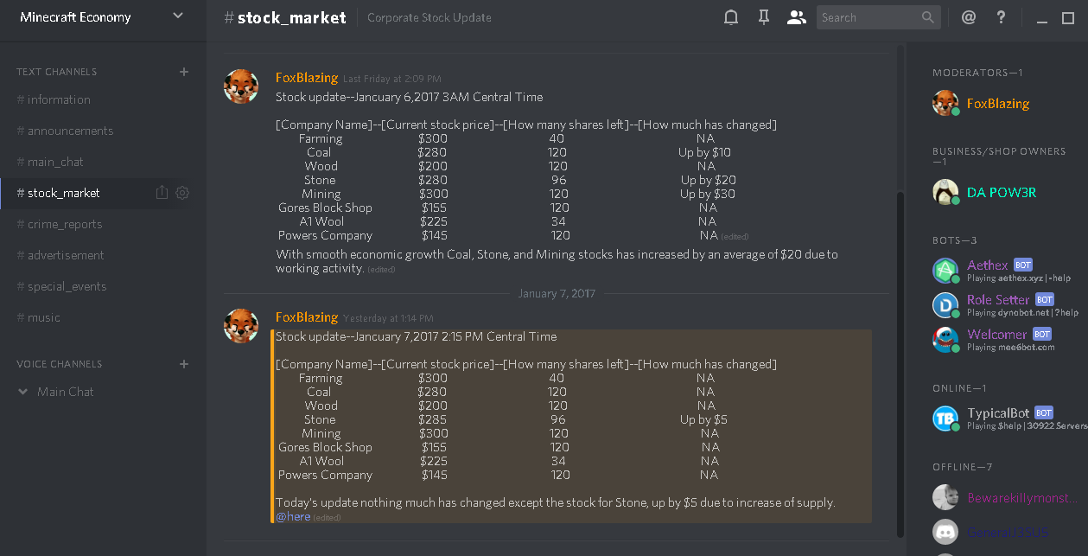Viewport: 1088px width, 556px height.
Task: Focus the Search input field
Action: (x=868, y=17)
